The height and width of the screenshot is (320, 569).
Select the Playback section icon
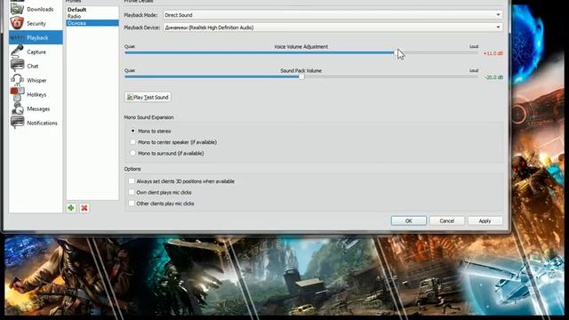[17, 37]
